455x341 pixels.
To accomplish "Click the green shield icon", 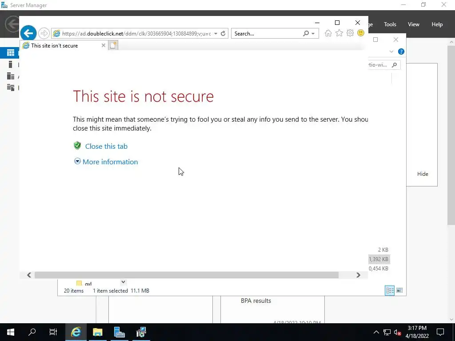I will tap(77, 146).
